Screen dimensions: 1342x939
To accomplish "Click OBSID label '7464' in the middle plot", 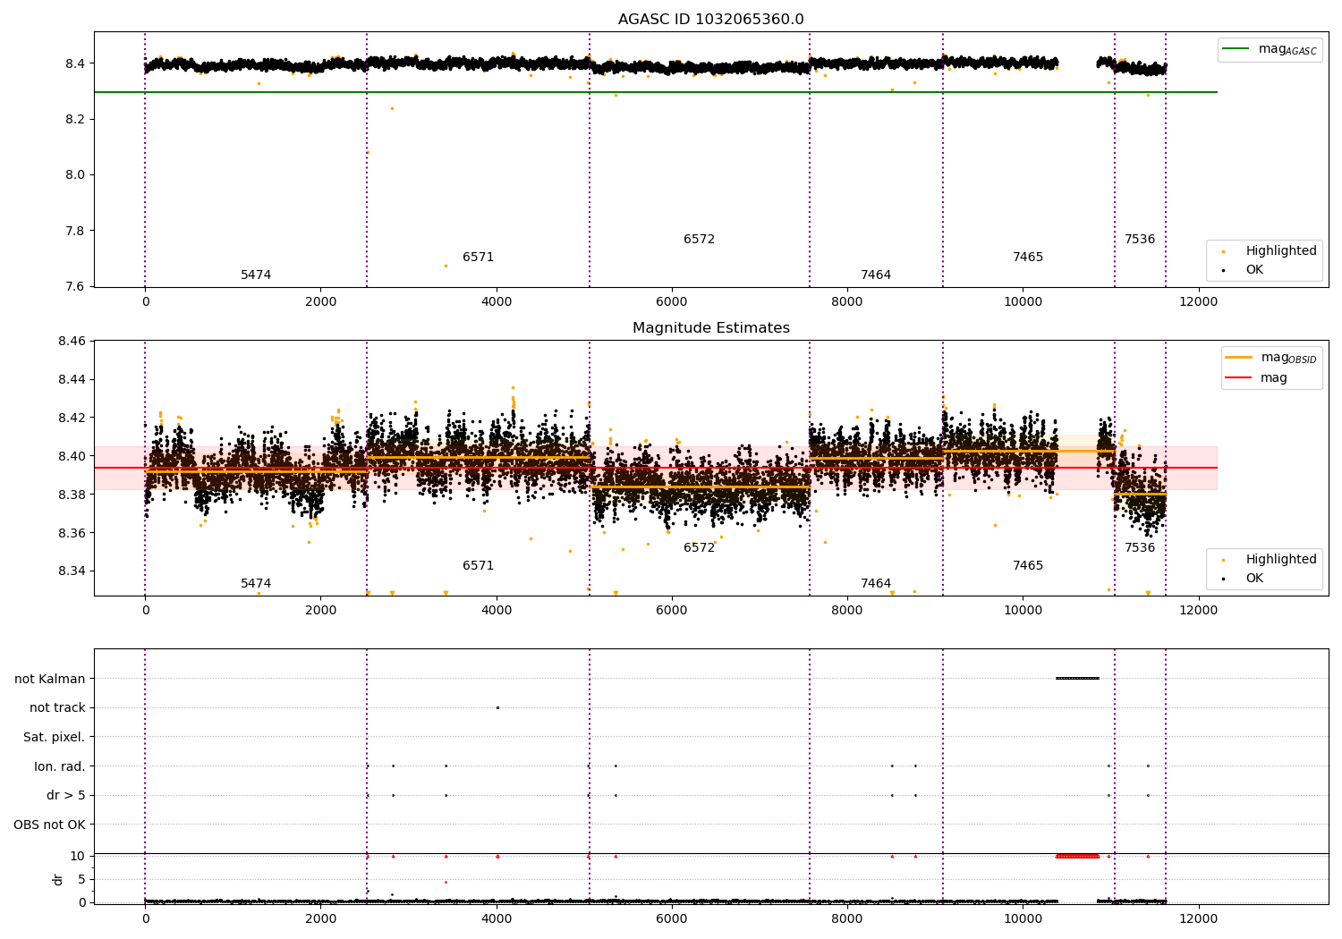I will pos(876,584).
